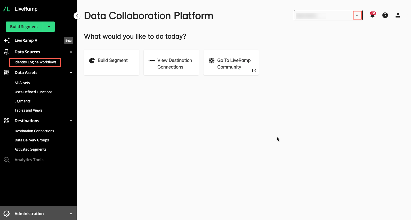This screenshot has height=220, width=411.
Task: Collapse the sidebar with the left chevron
Action: 77,16
